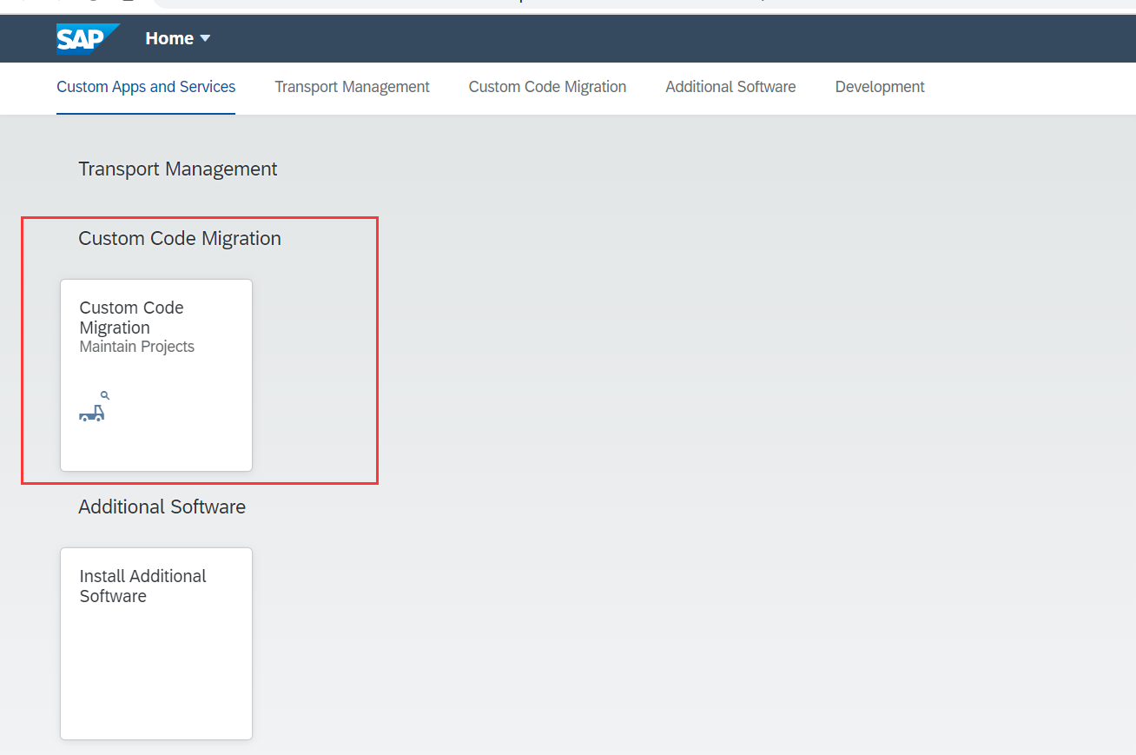The image size is (1136, 755).
Task: Open the Development tab
Action: (879, 86)
